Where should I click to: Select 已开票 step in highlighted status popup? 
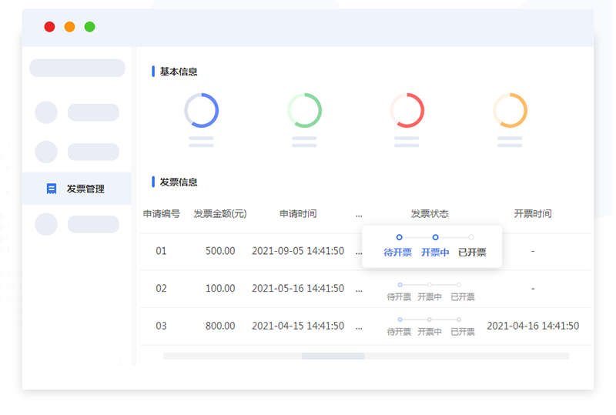tap(472, 252)
